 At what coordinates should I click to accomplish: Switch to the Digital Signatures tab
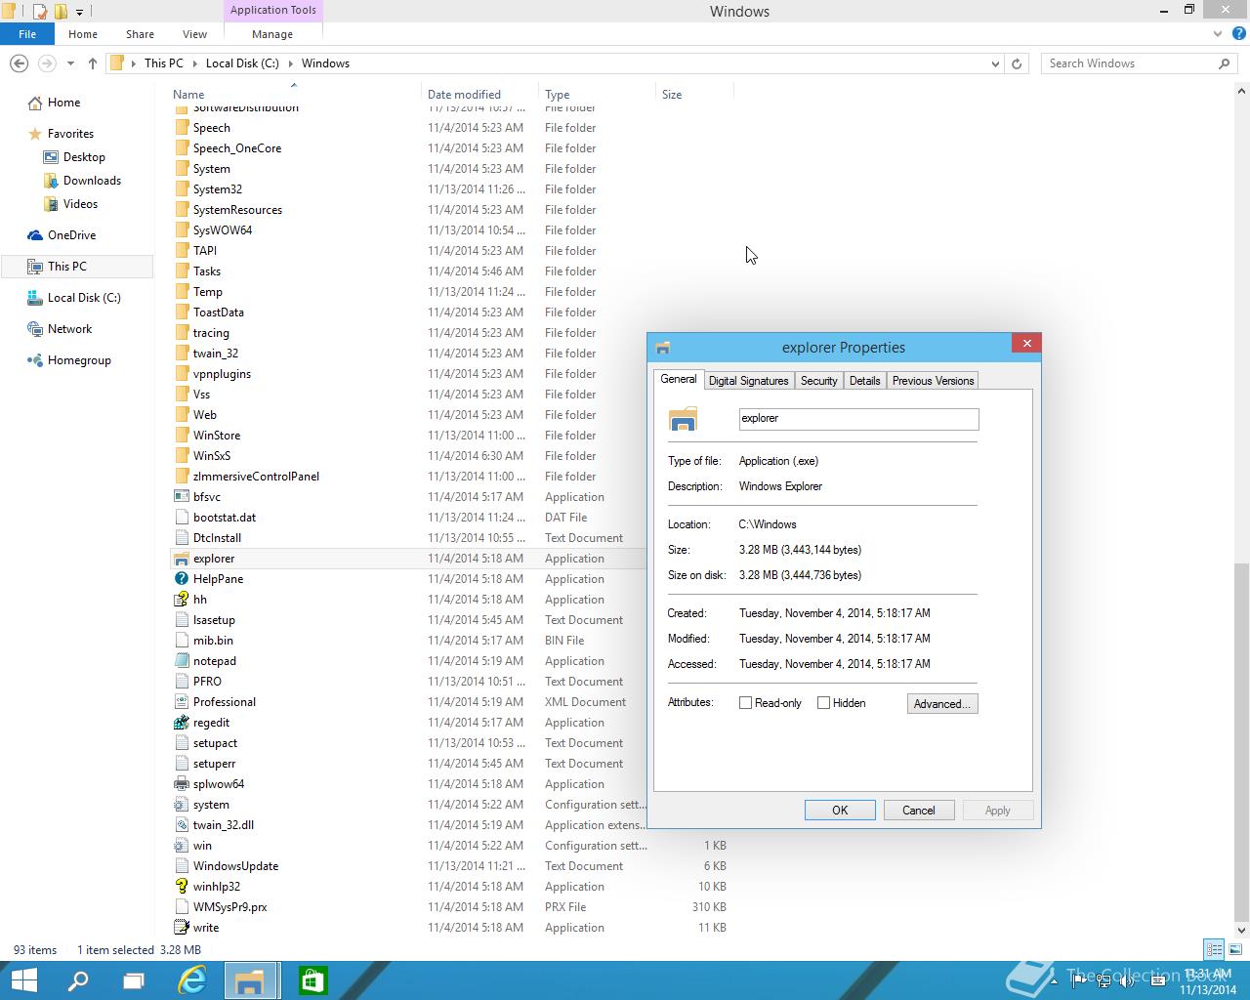pyautogui.click(x=748, y=381)
